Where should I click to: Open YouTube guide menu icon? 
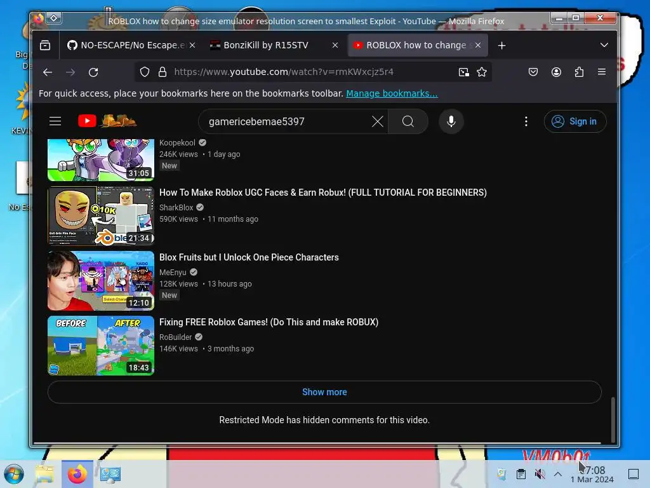(55, 121)
